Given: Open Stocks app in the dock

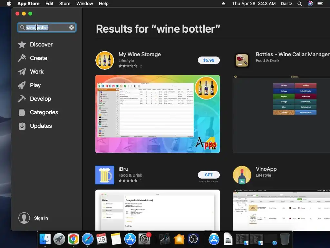Looking at the screenshot, I should pos(165,239).
